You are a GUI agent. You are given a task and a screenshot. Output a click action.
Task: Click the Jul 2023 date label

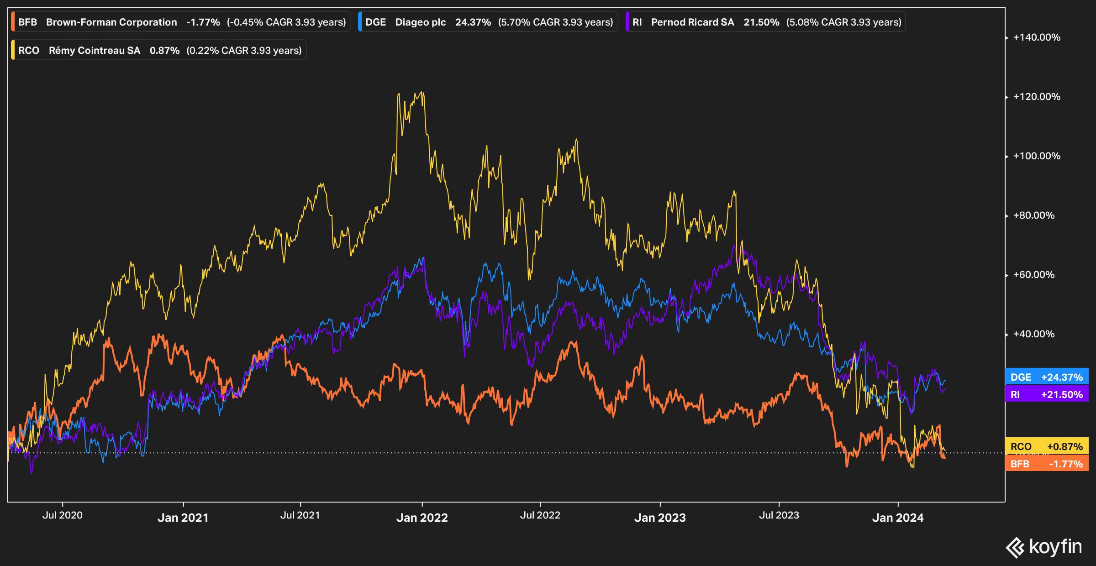click(x=779, y=515)
